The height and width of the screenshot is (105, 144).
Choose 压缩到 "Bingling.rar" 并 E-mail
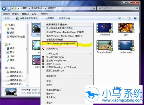[67, 67]
